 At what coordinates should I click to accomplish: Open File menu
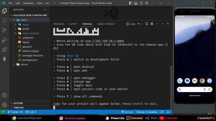click(x=10, y=3)
